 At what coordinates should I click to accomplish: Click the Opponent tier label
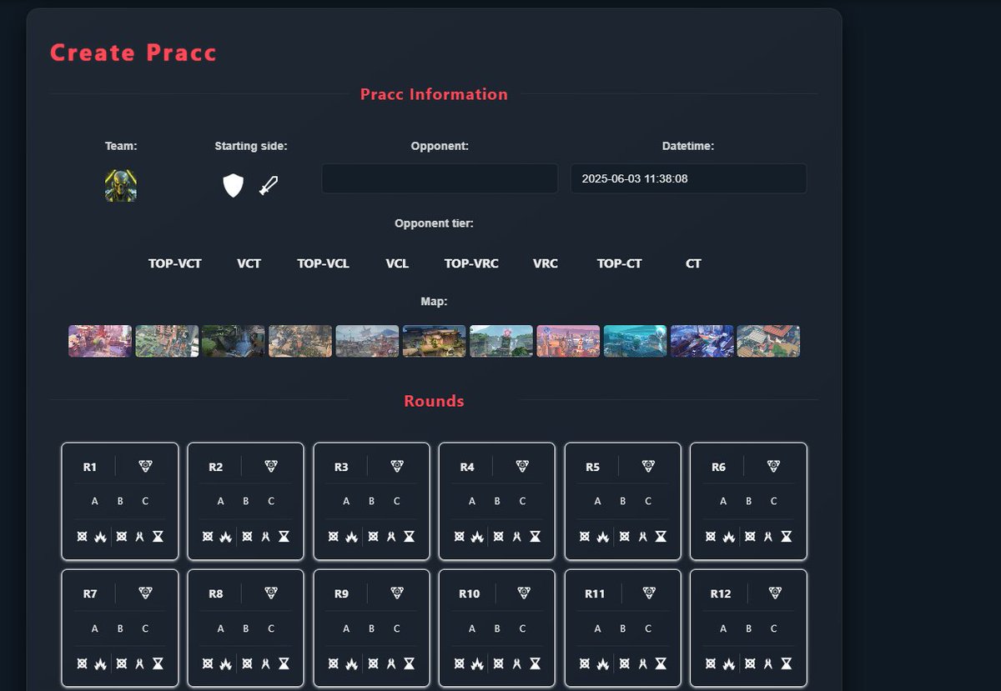point(434,223)
